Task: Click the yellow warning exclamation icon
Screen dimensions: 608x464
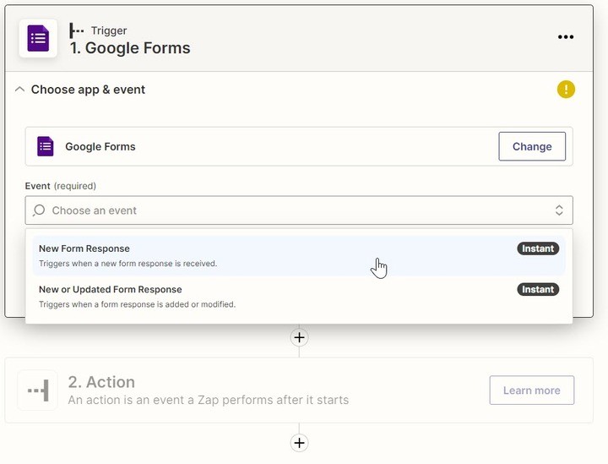Action: (566, 90)
